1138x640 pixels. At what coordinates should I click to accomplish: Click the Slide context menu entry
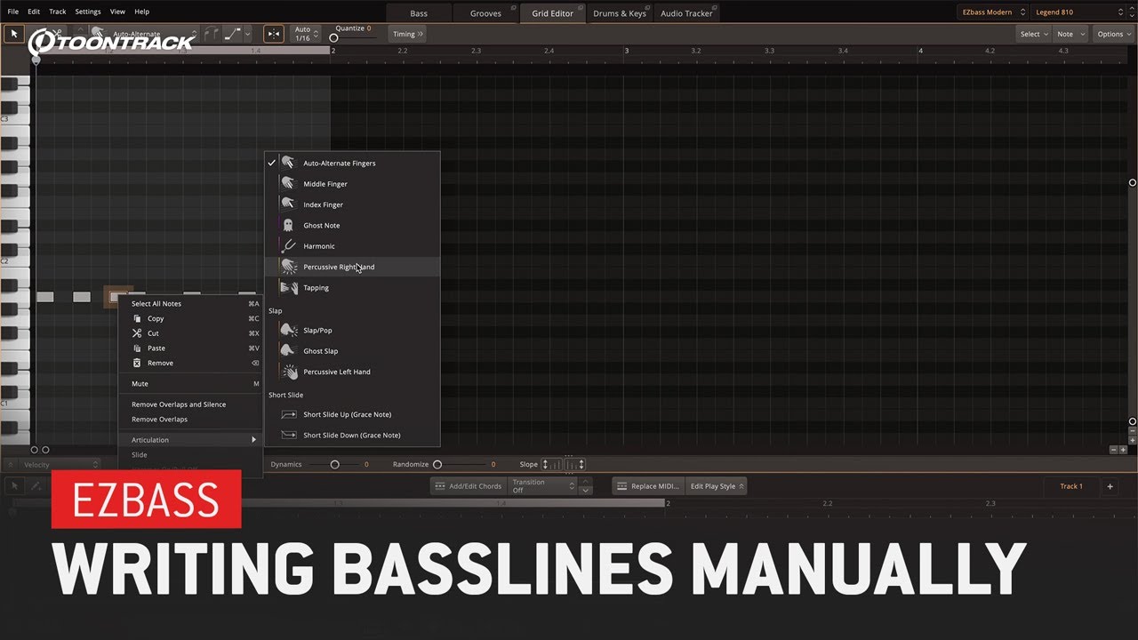click(190, 455)
